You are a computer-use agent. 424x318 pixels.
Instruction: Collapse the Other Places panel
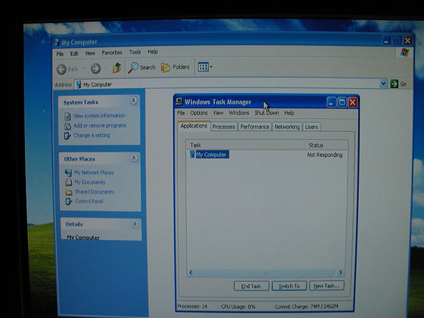(134, 158)
